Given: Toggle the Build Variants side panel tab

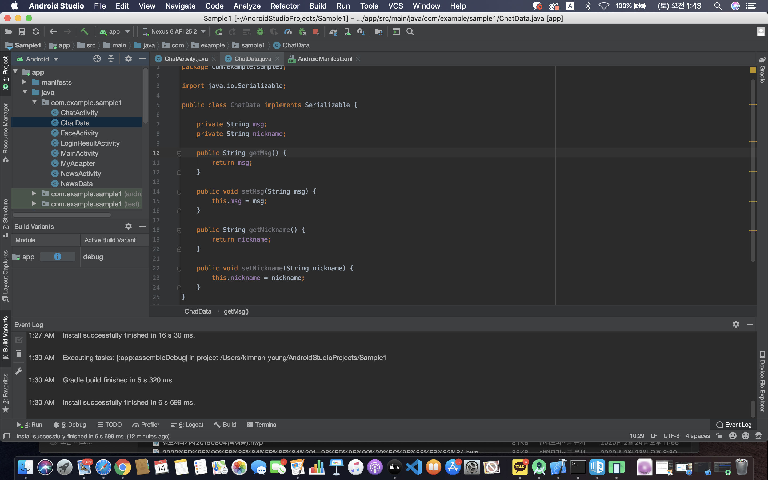Looking at the screenshot, I should [x=5, y=337].
